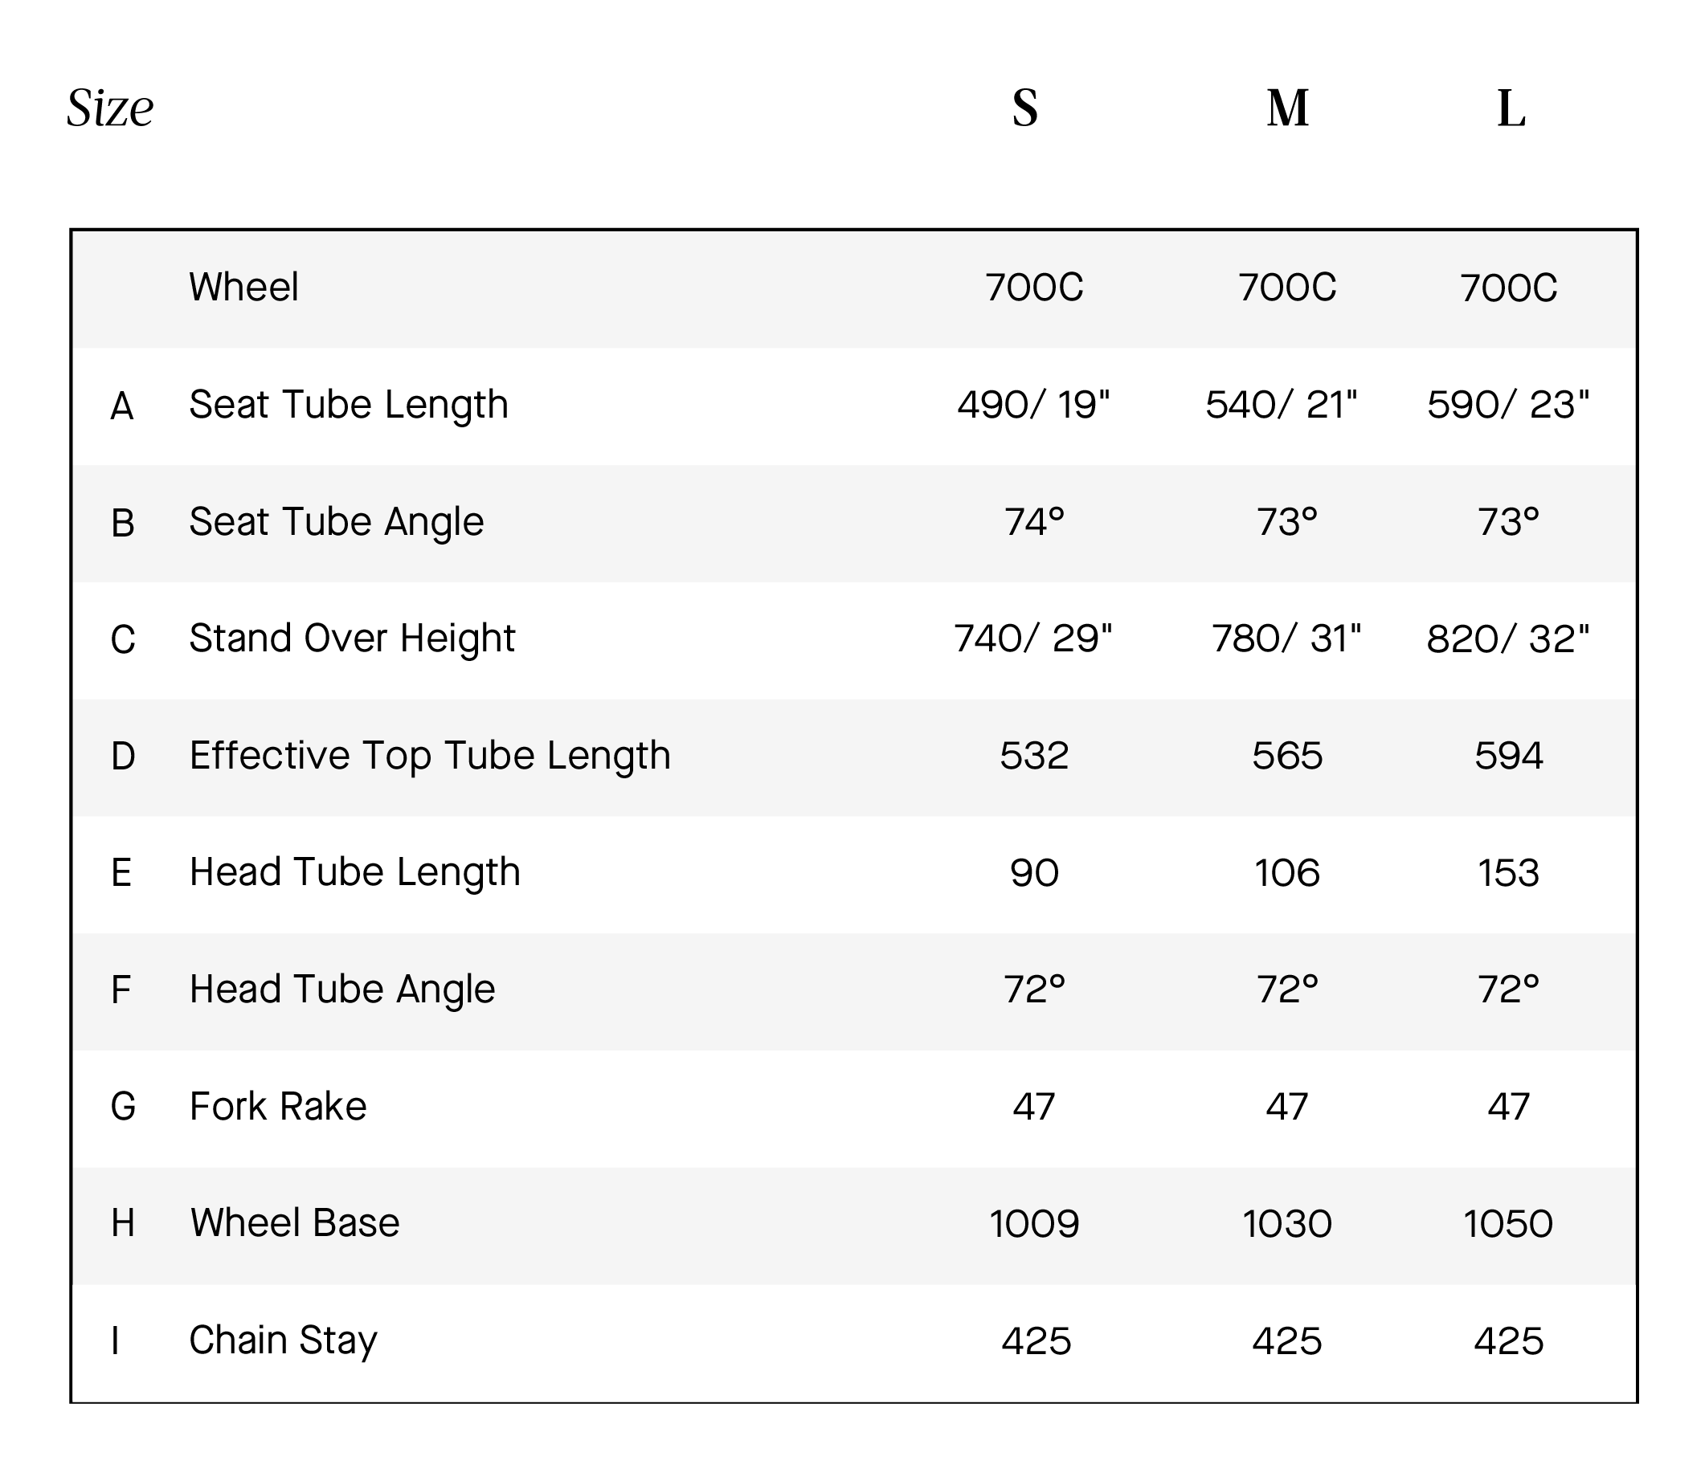Click the 820/ 32" stand over value
The height and width of the screenshot is (1473, 1705).
coord(1508,639)
